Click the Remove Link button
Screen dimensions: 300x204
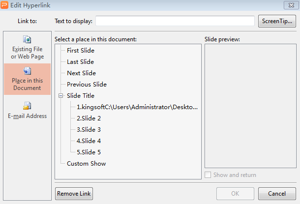tap(74, 194)
